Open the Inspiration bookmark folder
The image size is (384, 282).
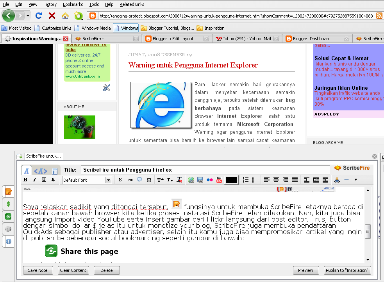211,28
